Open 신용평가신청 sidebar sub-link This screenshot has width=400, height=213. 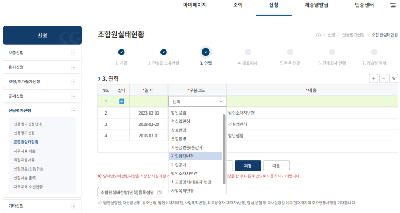click(24, 133)
